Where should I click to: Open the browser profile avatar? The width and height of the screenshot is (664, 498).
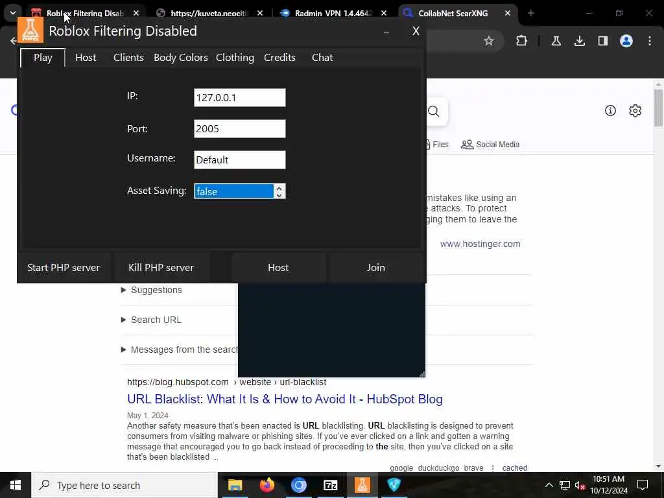(x=626, y=41)
